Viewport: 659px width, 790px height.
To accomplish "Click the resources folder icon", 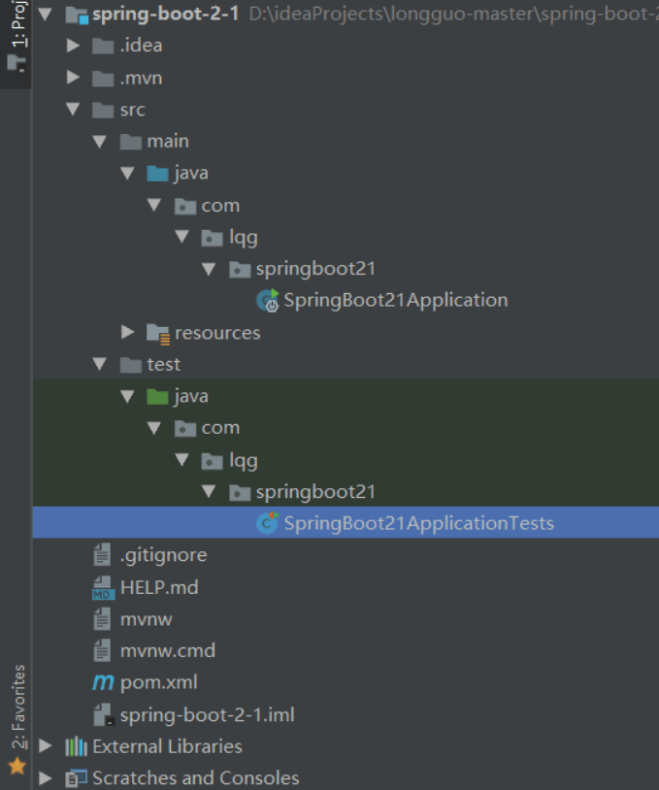I will [x=158, y=334].
